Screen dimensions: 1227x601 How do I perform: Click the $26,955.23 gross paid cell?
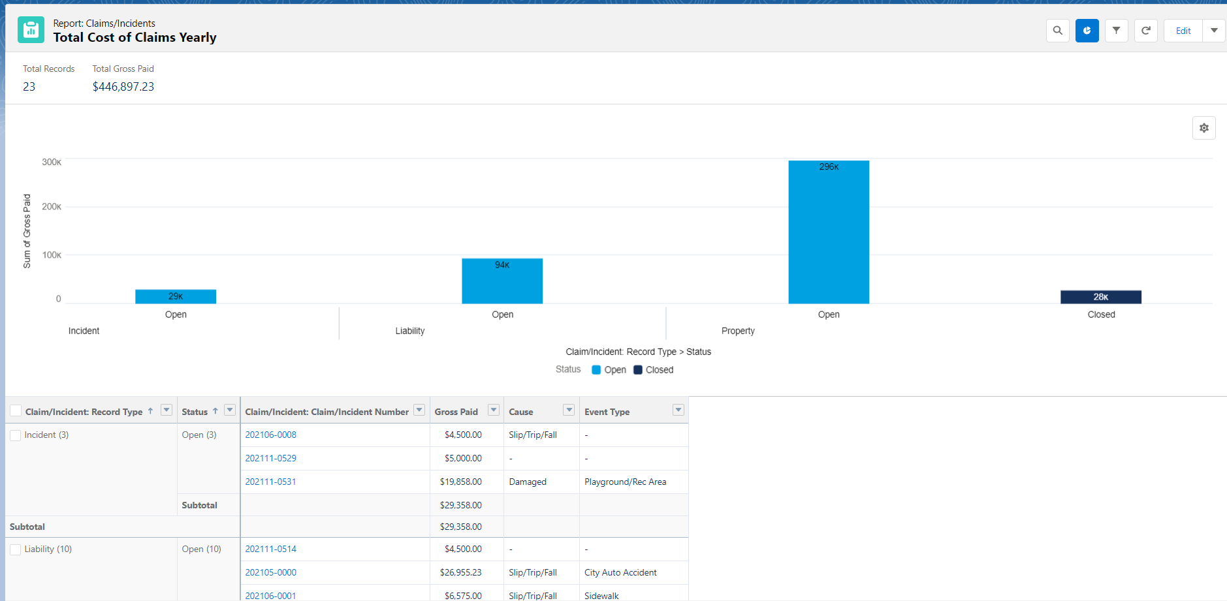coord(467,572)
